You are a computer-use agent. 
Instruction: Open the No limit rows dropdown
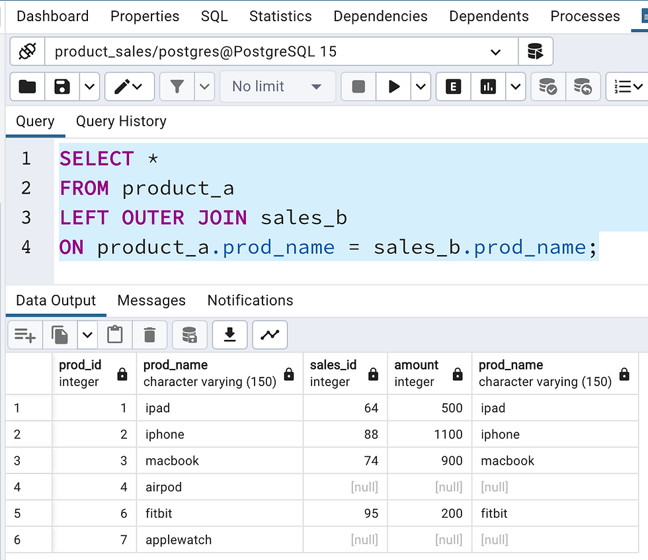[x=277, y=87]
